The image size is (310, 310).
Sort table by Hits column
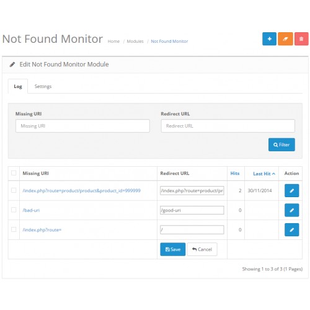pyautogui.click(x=235, y=174)
